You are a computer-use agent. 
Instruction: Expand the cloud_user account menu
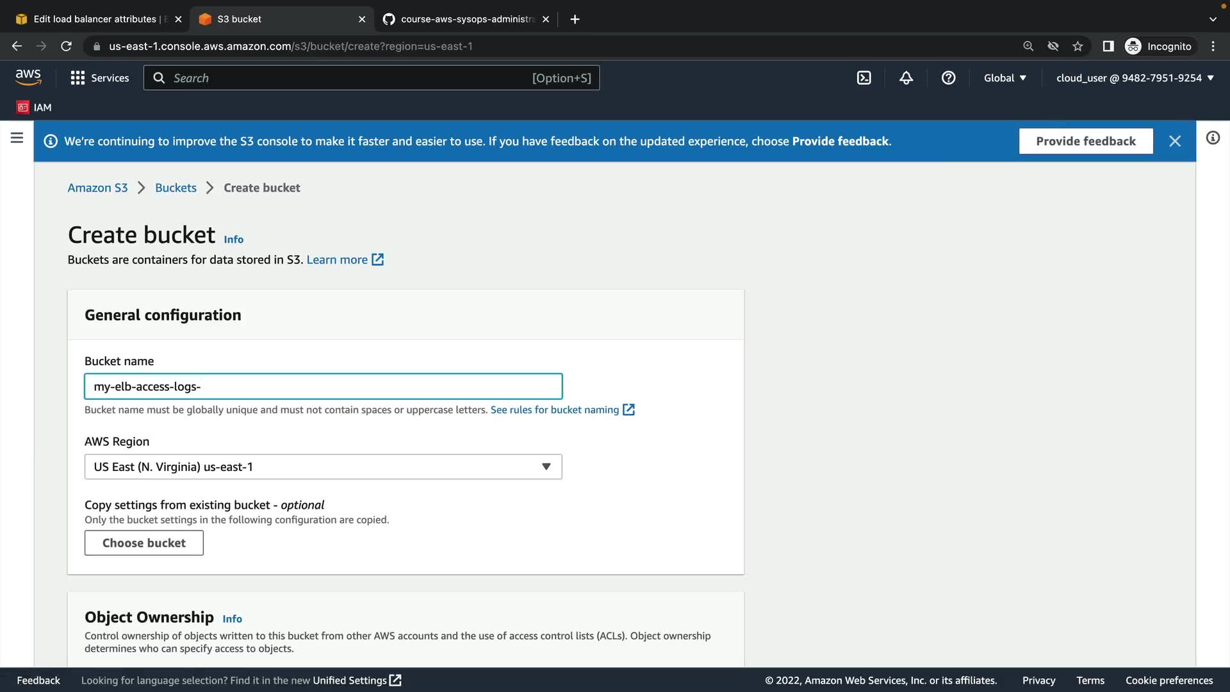click(x=1135, y=78)
